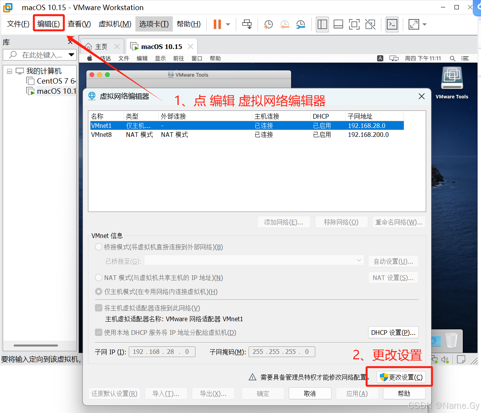This screenshot has width=481, height=413.
Task: Click the sound device status icon
Action: click(x=445, y=360)
